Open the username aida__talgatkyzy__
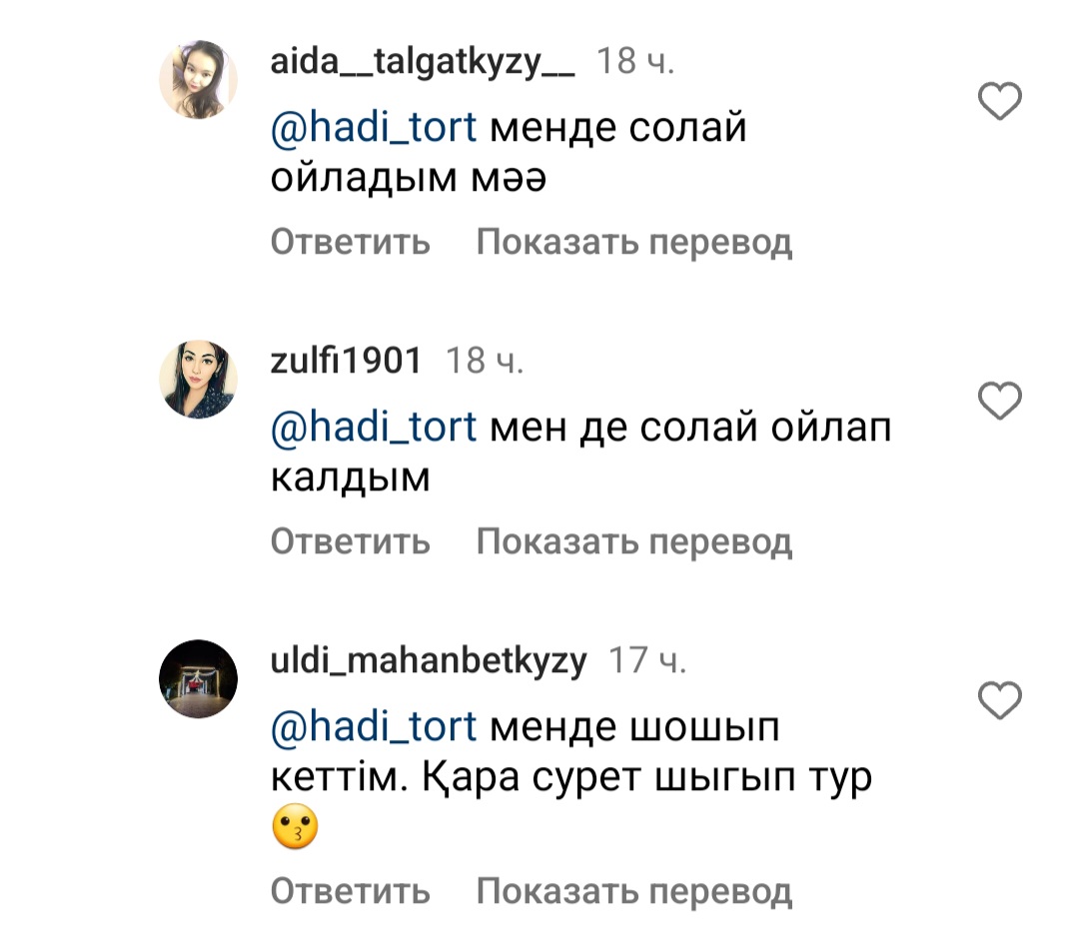 423,63
